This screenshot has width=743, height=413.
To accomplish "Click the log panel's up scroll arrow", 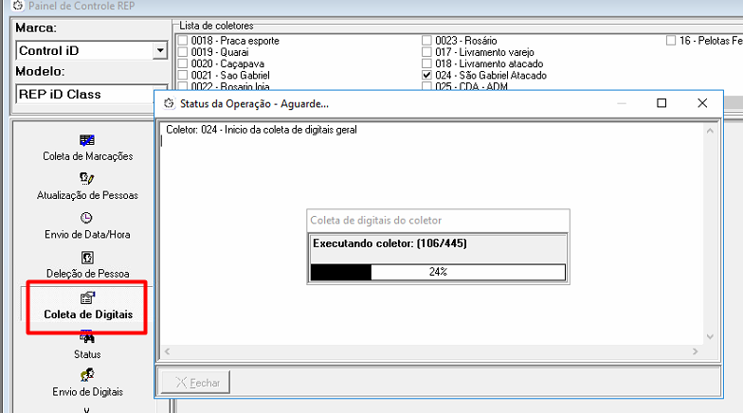I will click(x=708, y=131).
